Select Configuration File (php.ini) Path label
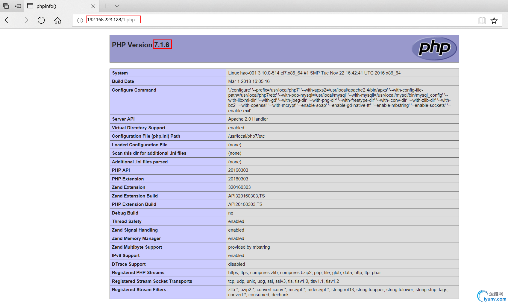Image resolution: width=508 pixels, height=304 pixels. click(146, 136)
